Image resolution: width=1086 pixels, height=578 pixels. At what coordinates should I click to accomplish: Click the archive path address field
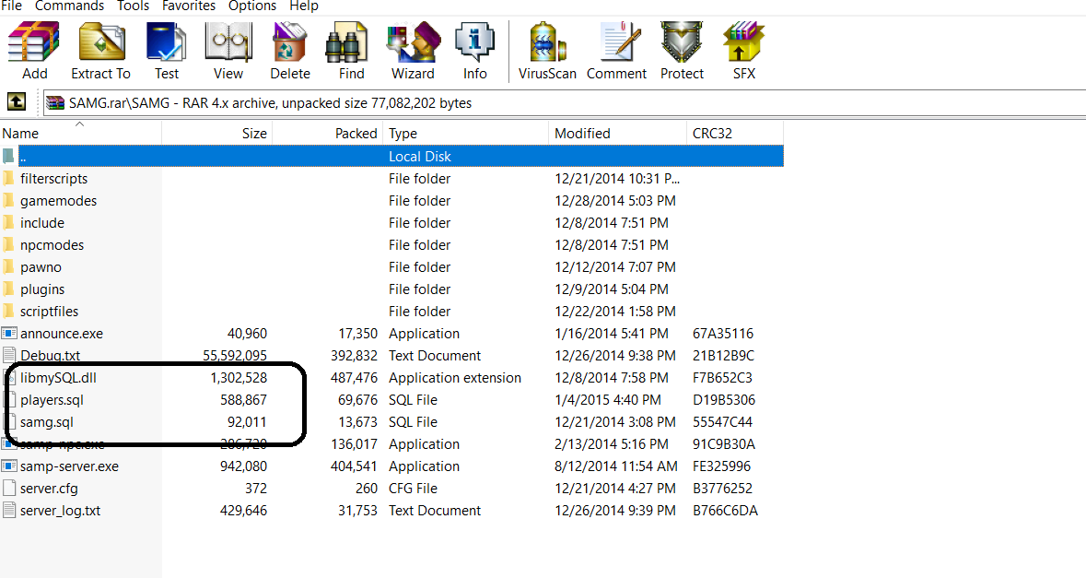coord(565,102)
